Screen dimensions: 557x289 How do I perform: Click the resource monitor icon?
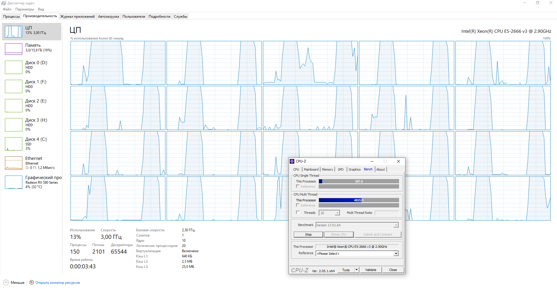pyautogui.click(x=32, y=282)
